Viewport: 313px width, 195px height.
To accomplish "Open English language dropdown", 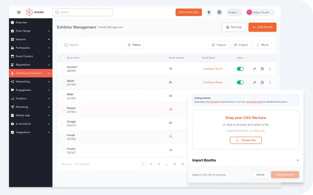I will tap(234, 12).
